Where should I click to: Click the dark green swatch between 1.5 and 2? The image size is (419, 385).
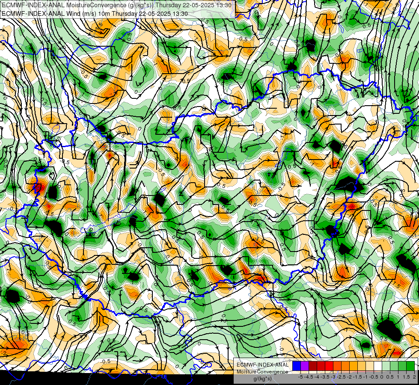coord(410,366)
